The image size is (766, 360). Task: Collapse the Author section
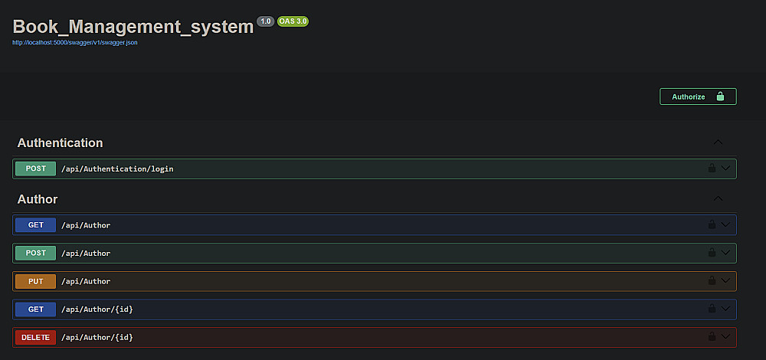pos(718,199)
